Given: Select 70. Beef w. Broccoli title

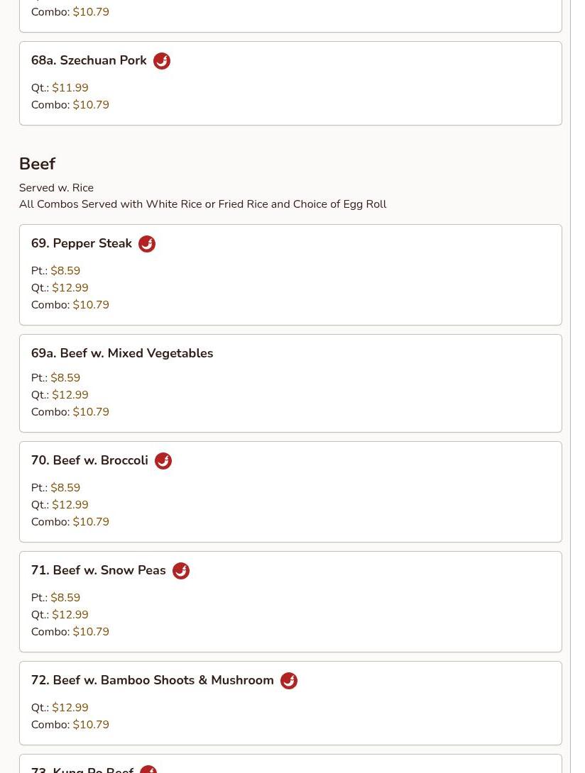Looking at the screenshot, I should pyautogui.click(x=89, y=460).
